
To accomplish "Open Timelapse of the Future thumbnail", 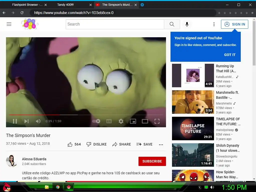I will 193,128.
